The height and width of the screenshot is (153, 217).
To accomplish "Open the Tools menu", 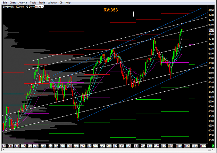I will (x=33, y=2).
